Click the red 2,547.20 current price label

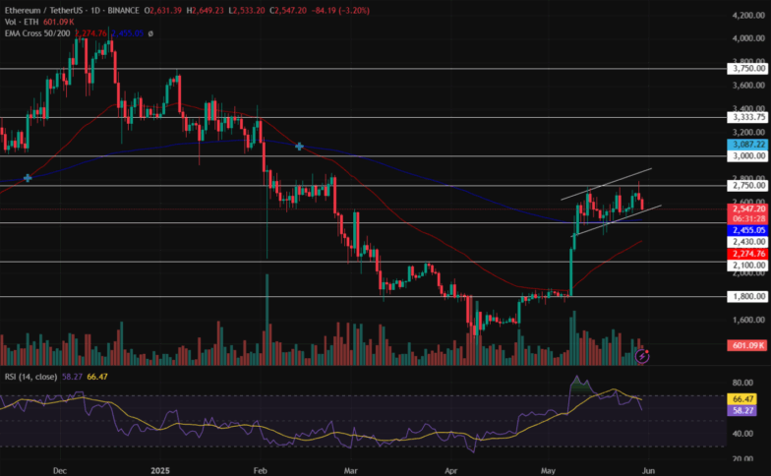747,208
